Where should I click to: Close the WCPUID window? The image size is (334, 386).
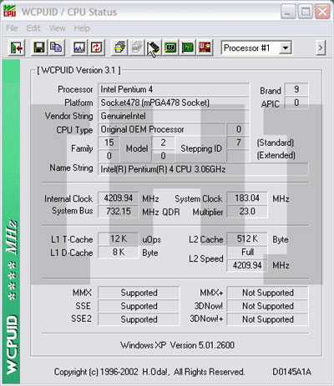click(322, 12)
